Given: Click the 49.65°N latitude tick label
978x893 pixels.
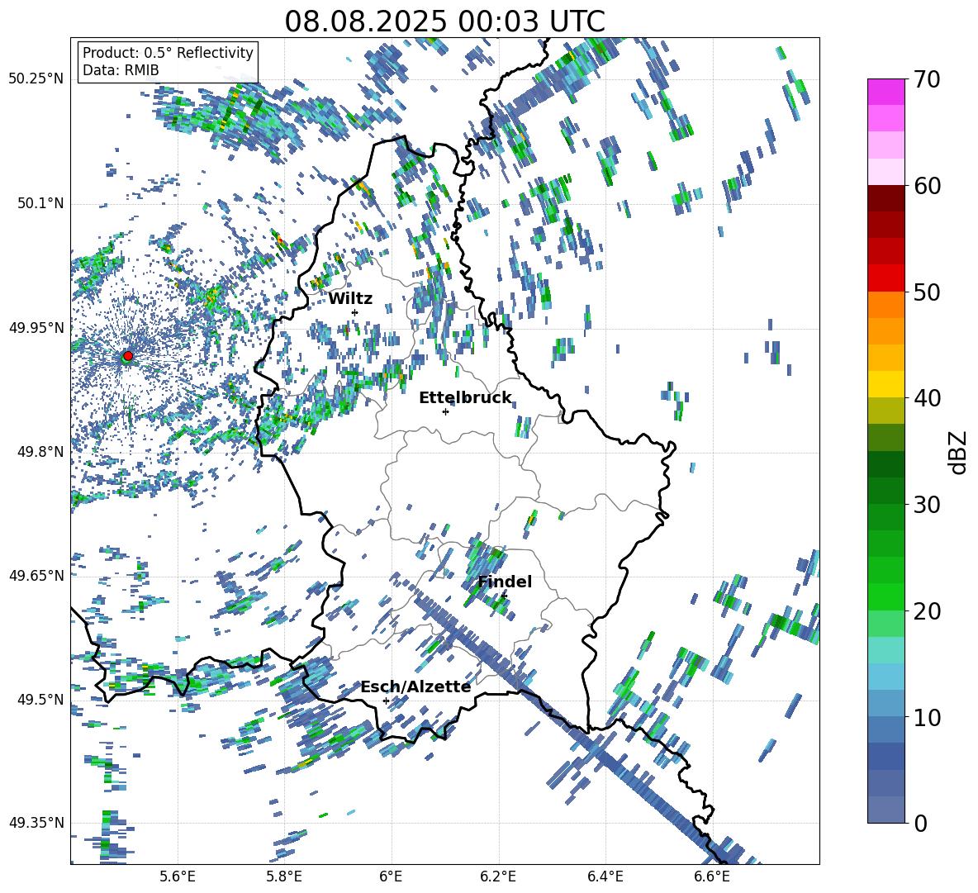Looking at the screenshot, I should (36, 575).
